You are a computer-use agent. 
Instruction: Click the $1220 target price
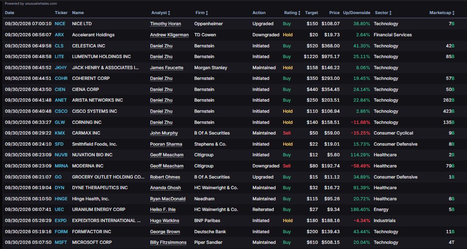tap(311, 56)
